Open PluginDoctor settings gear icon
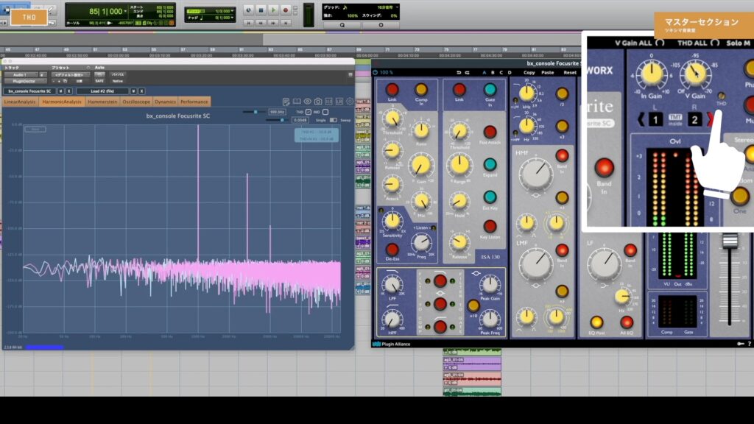 350,102
